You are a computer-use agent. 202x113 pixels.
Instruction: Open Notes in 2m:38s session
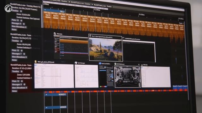(x=14, y=30)
